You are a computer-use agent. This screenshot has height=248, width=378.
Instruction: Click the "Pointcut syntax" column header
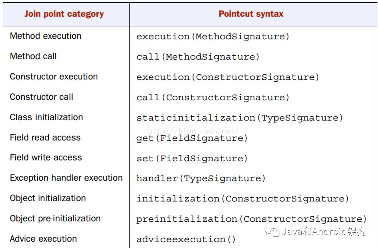click(251, 14)
